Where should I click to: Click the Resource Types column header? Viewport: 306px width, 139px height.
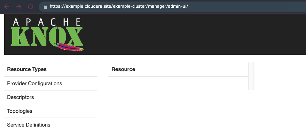point(27,69)
